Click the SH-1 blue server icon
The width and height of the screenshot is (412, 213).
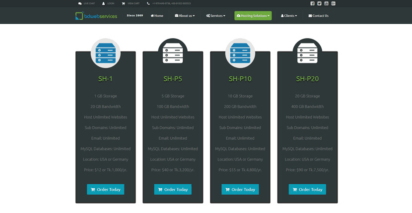[x=106, y=53]
